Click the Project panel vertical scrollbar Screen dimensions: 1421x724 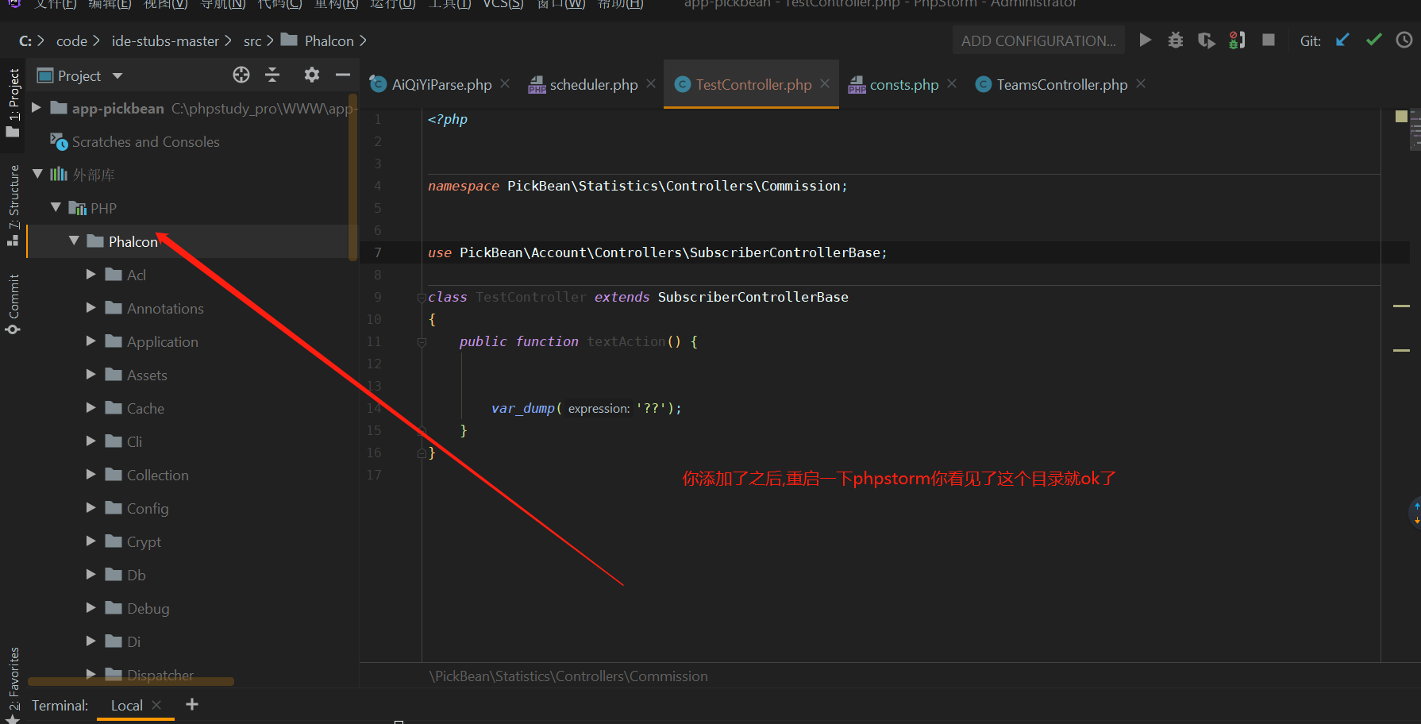pyautogui.click(x=352, y=176)
